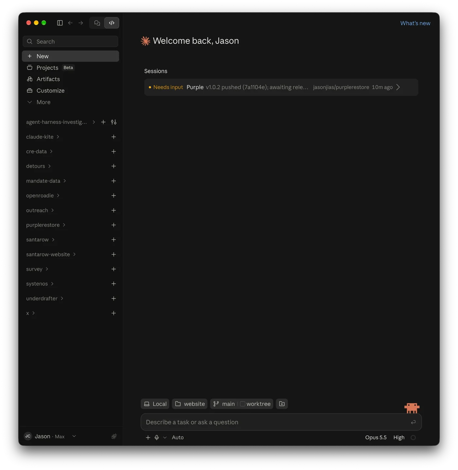Start a New session from the sidebar
The width and height of the screenshot is (458, 470).
tap(70, 56)
